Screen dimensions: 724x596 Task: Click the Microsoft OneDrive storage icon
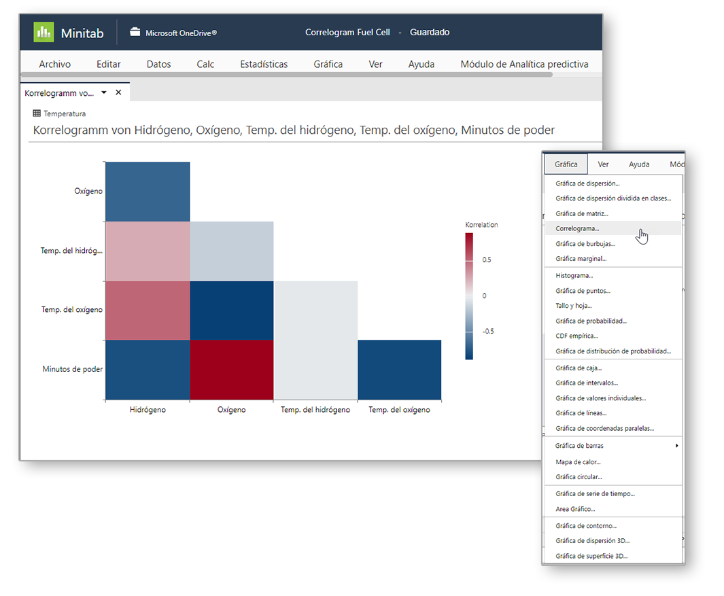click(135, 32)
